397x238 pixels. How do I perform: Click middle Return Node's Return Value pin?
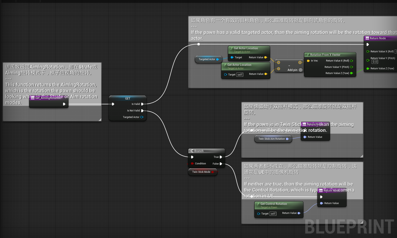pyautogui.click(x=305, y=137)
